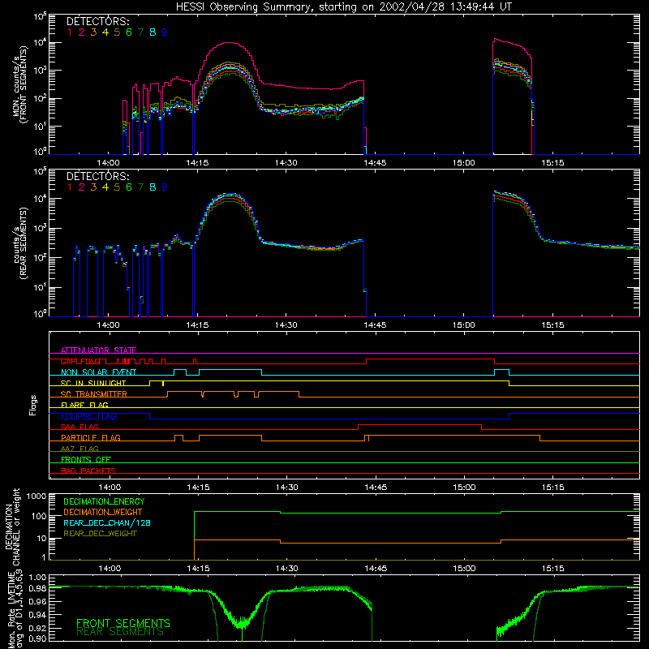Screen dimensions: 649x649
Task: Click the REAR_DEC_WEIGHT legend label
Action: 100,534
